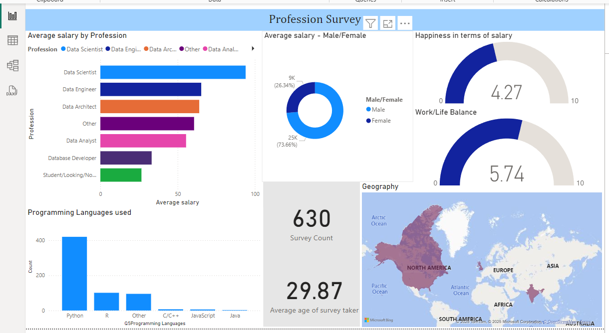The image size is (609, 333).
Task: Toggle Male in the donut legend
Action: (378, 110)
